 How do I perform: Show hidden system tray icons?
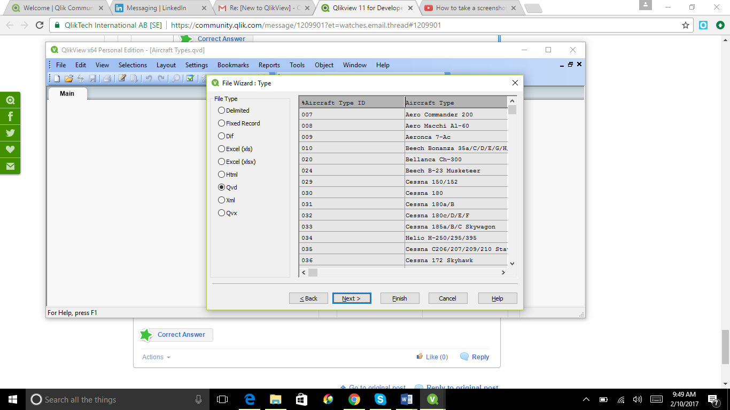click(586, 399)
